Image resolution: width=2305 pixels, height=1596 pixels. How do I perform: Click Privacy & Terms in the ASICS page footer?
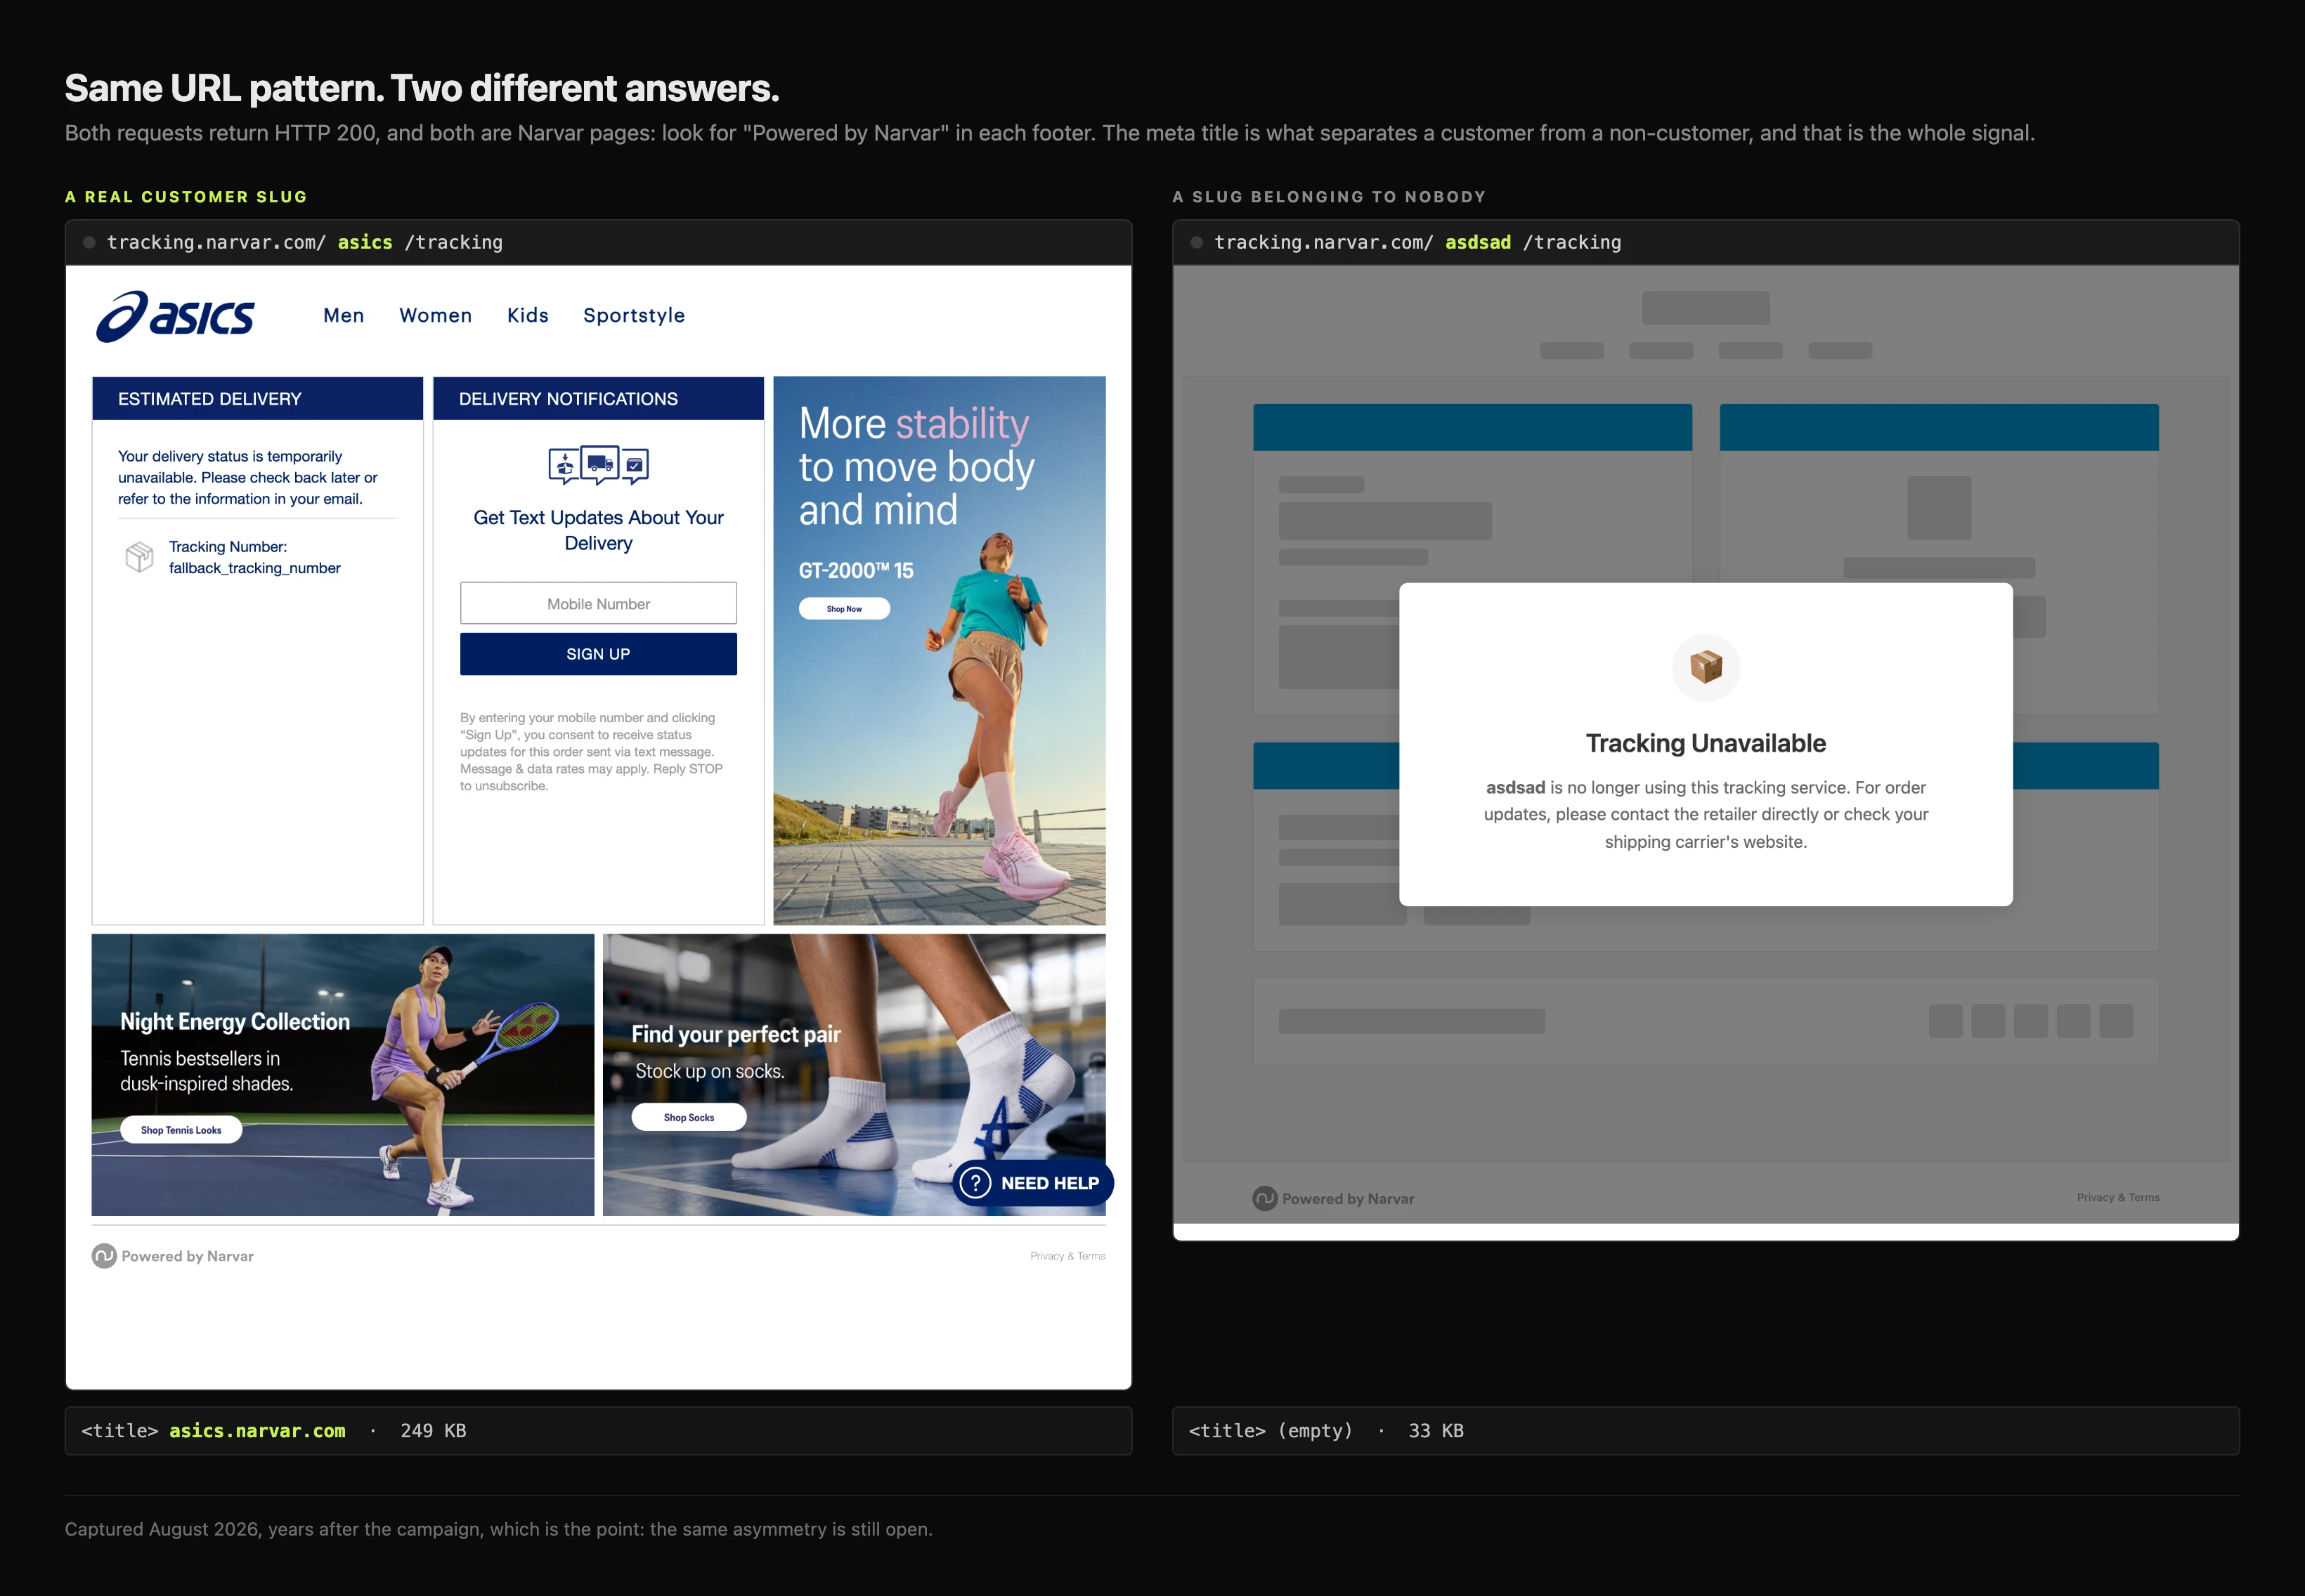click(x=1067, y=1256)
